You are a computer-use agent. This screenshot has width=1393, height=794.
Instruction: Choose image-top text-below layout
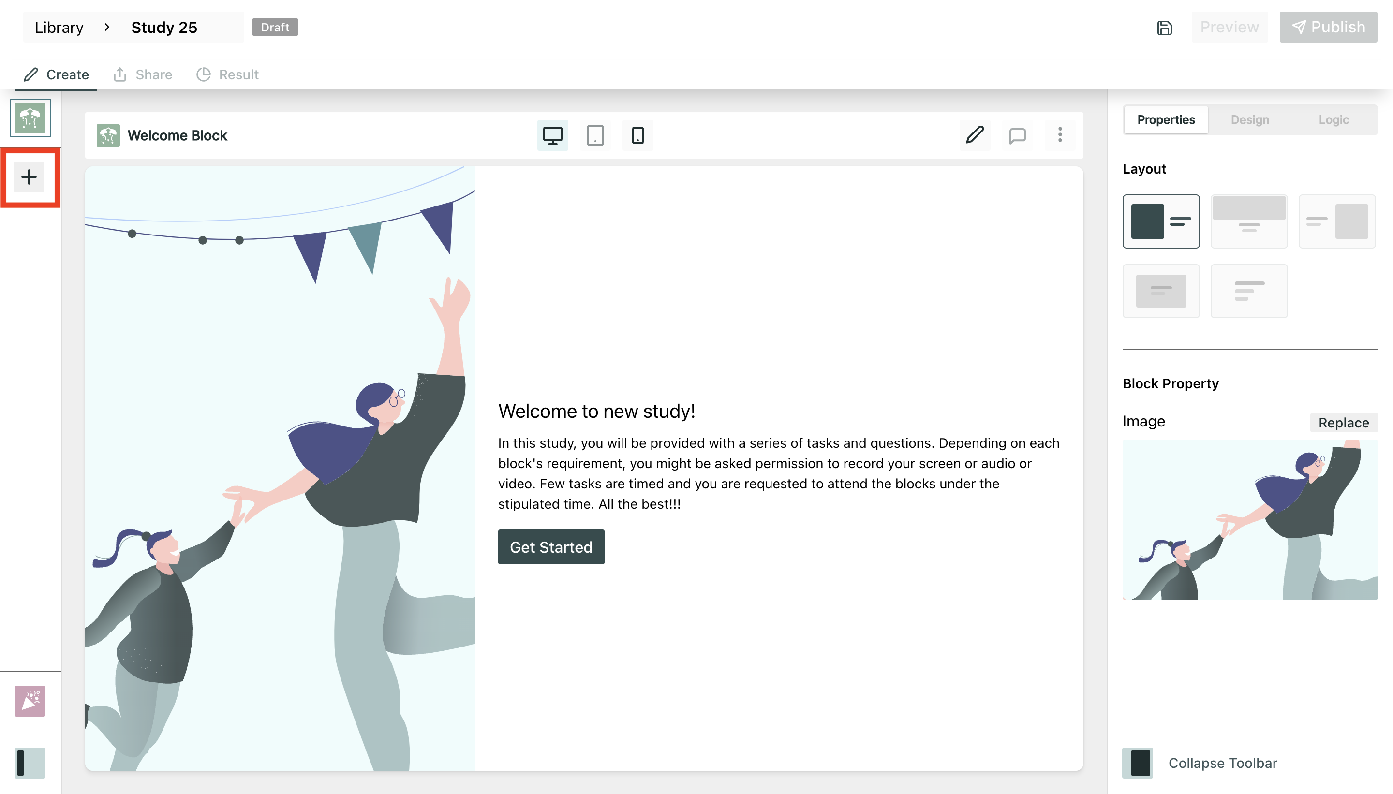point(1249,221)
